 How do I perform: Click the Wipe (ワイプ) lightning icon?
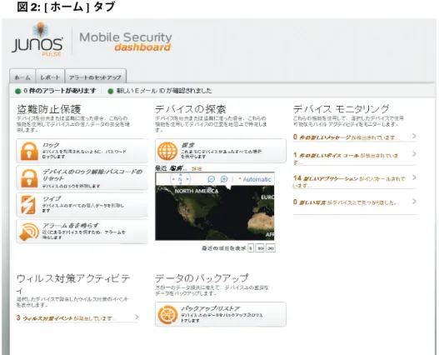click(x=28, y=204)
